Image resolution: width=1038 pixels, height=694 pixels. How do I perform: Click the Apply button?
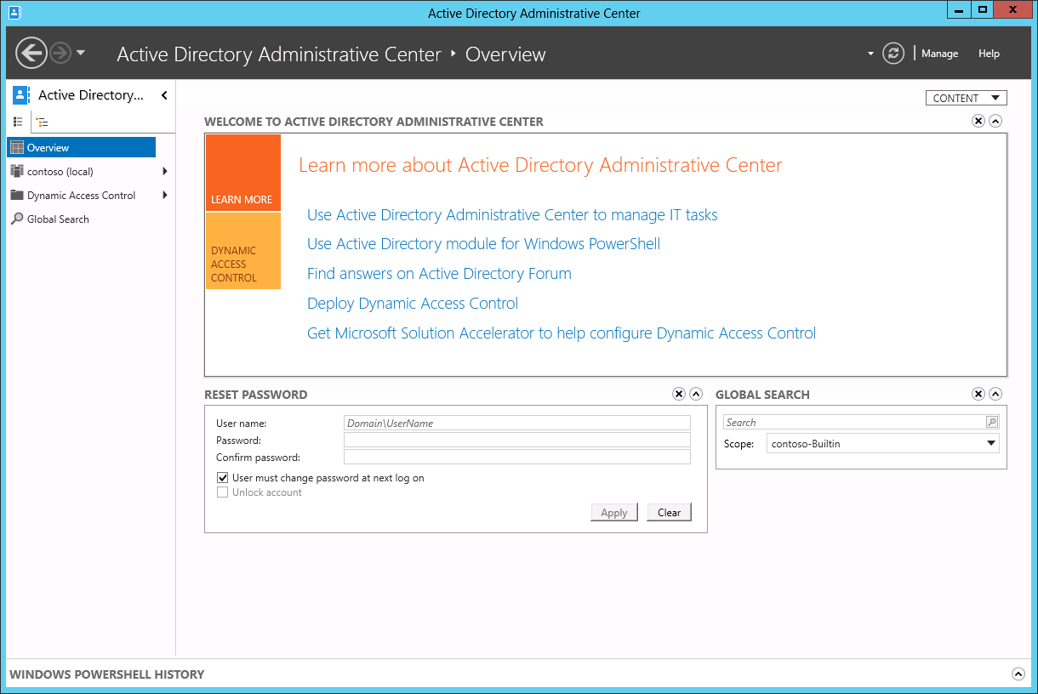[x=614, y=512]
